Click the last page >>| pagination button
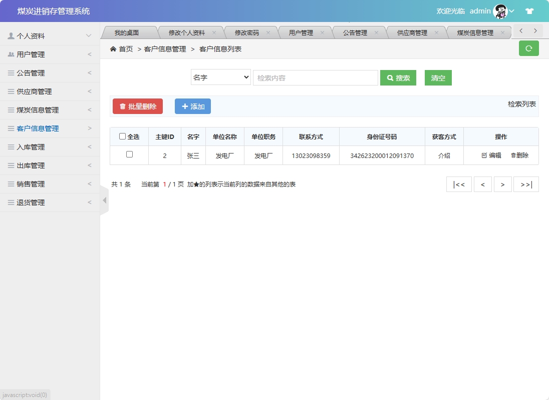 point(526,184)
